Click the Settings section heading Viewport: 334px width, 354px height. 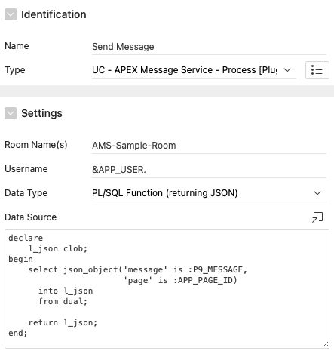tap(41, 113)
